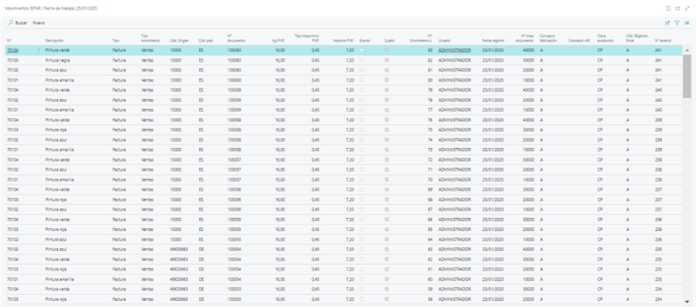The height and width of the screenshot is (307, 696).
Task: Open the Tipo column header menu
Action: [x=115, y=40]
